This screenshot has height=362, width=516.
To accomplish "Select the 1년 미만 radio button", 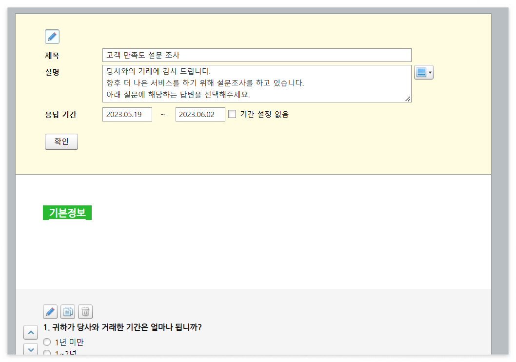I will 46,342.
